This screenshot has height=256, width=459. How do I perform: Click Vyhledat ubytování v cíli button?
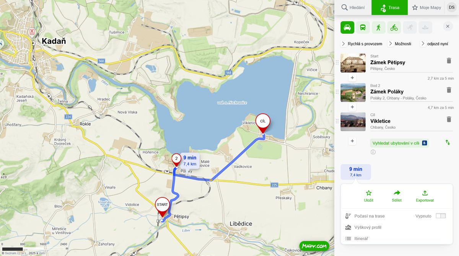(399, 143)
